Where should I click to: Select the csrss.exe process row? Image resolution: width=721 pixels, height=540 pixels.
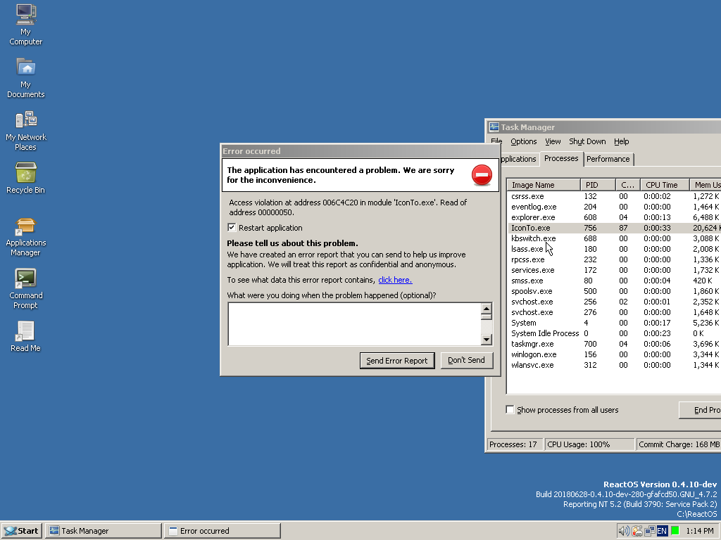(x=614, y=196)
